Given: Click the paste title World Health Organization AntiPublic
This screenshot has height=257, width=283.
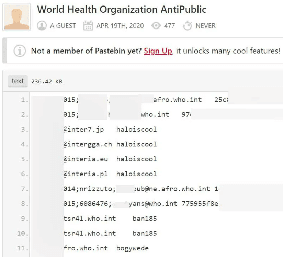Looking at the screenshot, I should 122,9.
